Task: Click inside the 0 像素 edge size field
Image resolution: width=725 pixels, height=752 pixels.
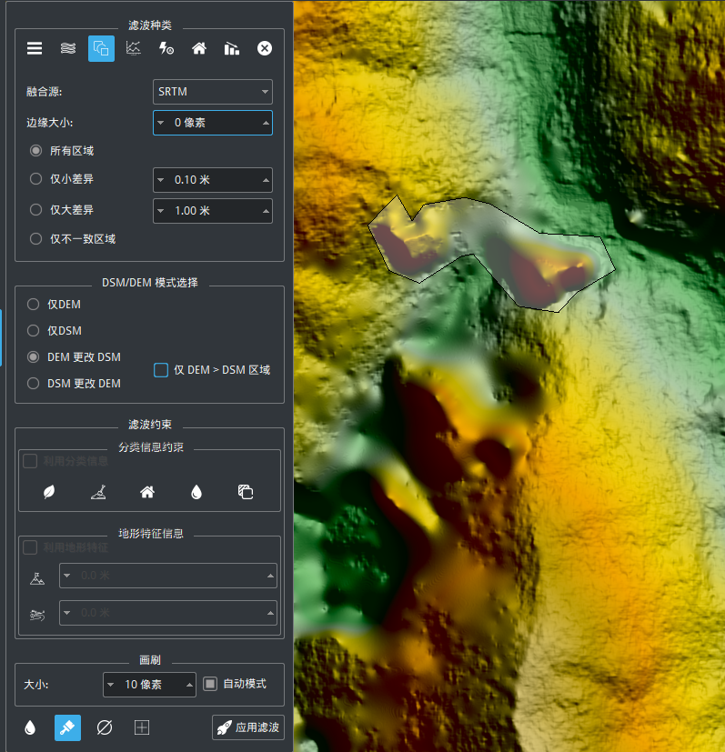Action: 213,123
